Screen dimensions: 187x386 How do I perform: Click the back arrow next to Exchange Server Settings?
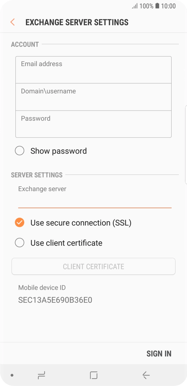pyautogui.click(x=12, y=22)
